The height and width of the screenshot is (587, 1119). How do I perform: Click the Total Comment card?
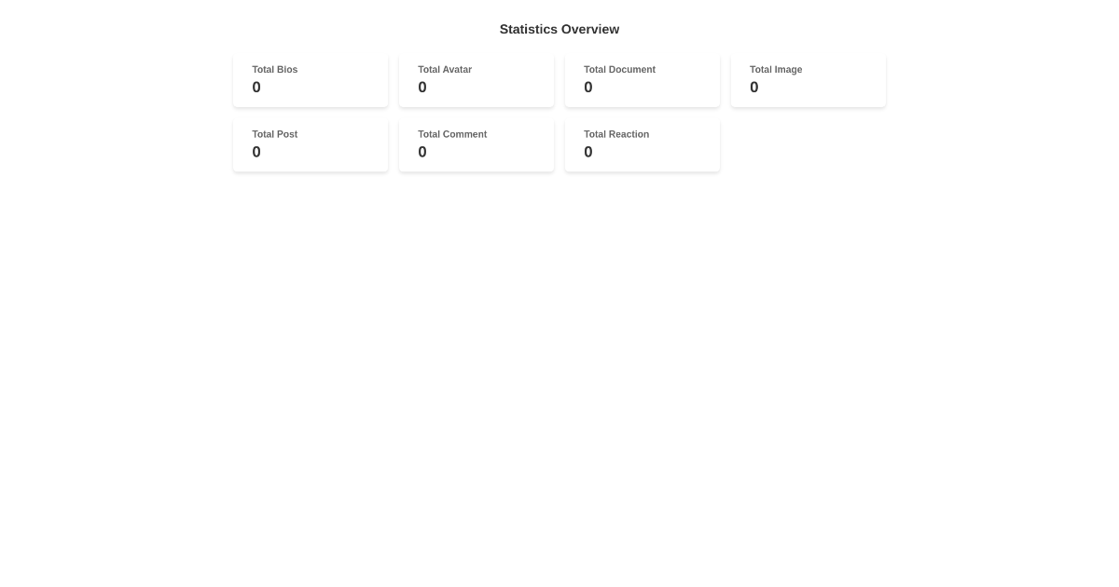pos(476,144)
